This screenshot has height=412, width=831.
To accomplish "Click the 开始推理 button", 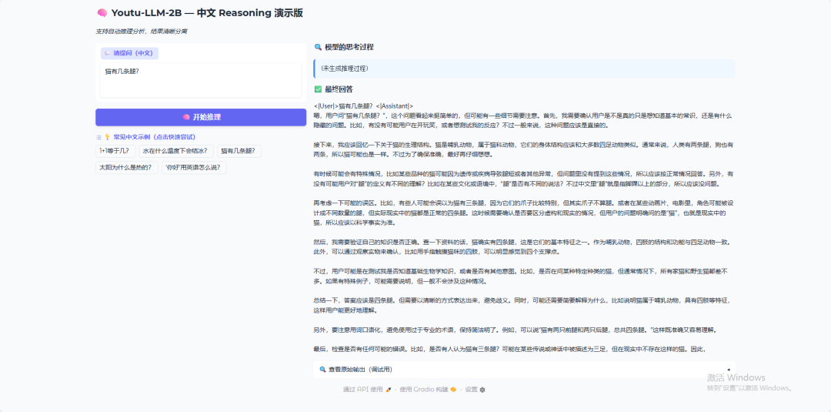I will 201,117.
